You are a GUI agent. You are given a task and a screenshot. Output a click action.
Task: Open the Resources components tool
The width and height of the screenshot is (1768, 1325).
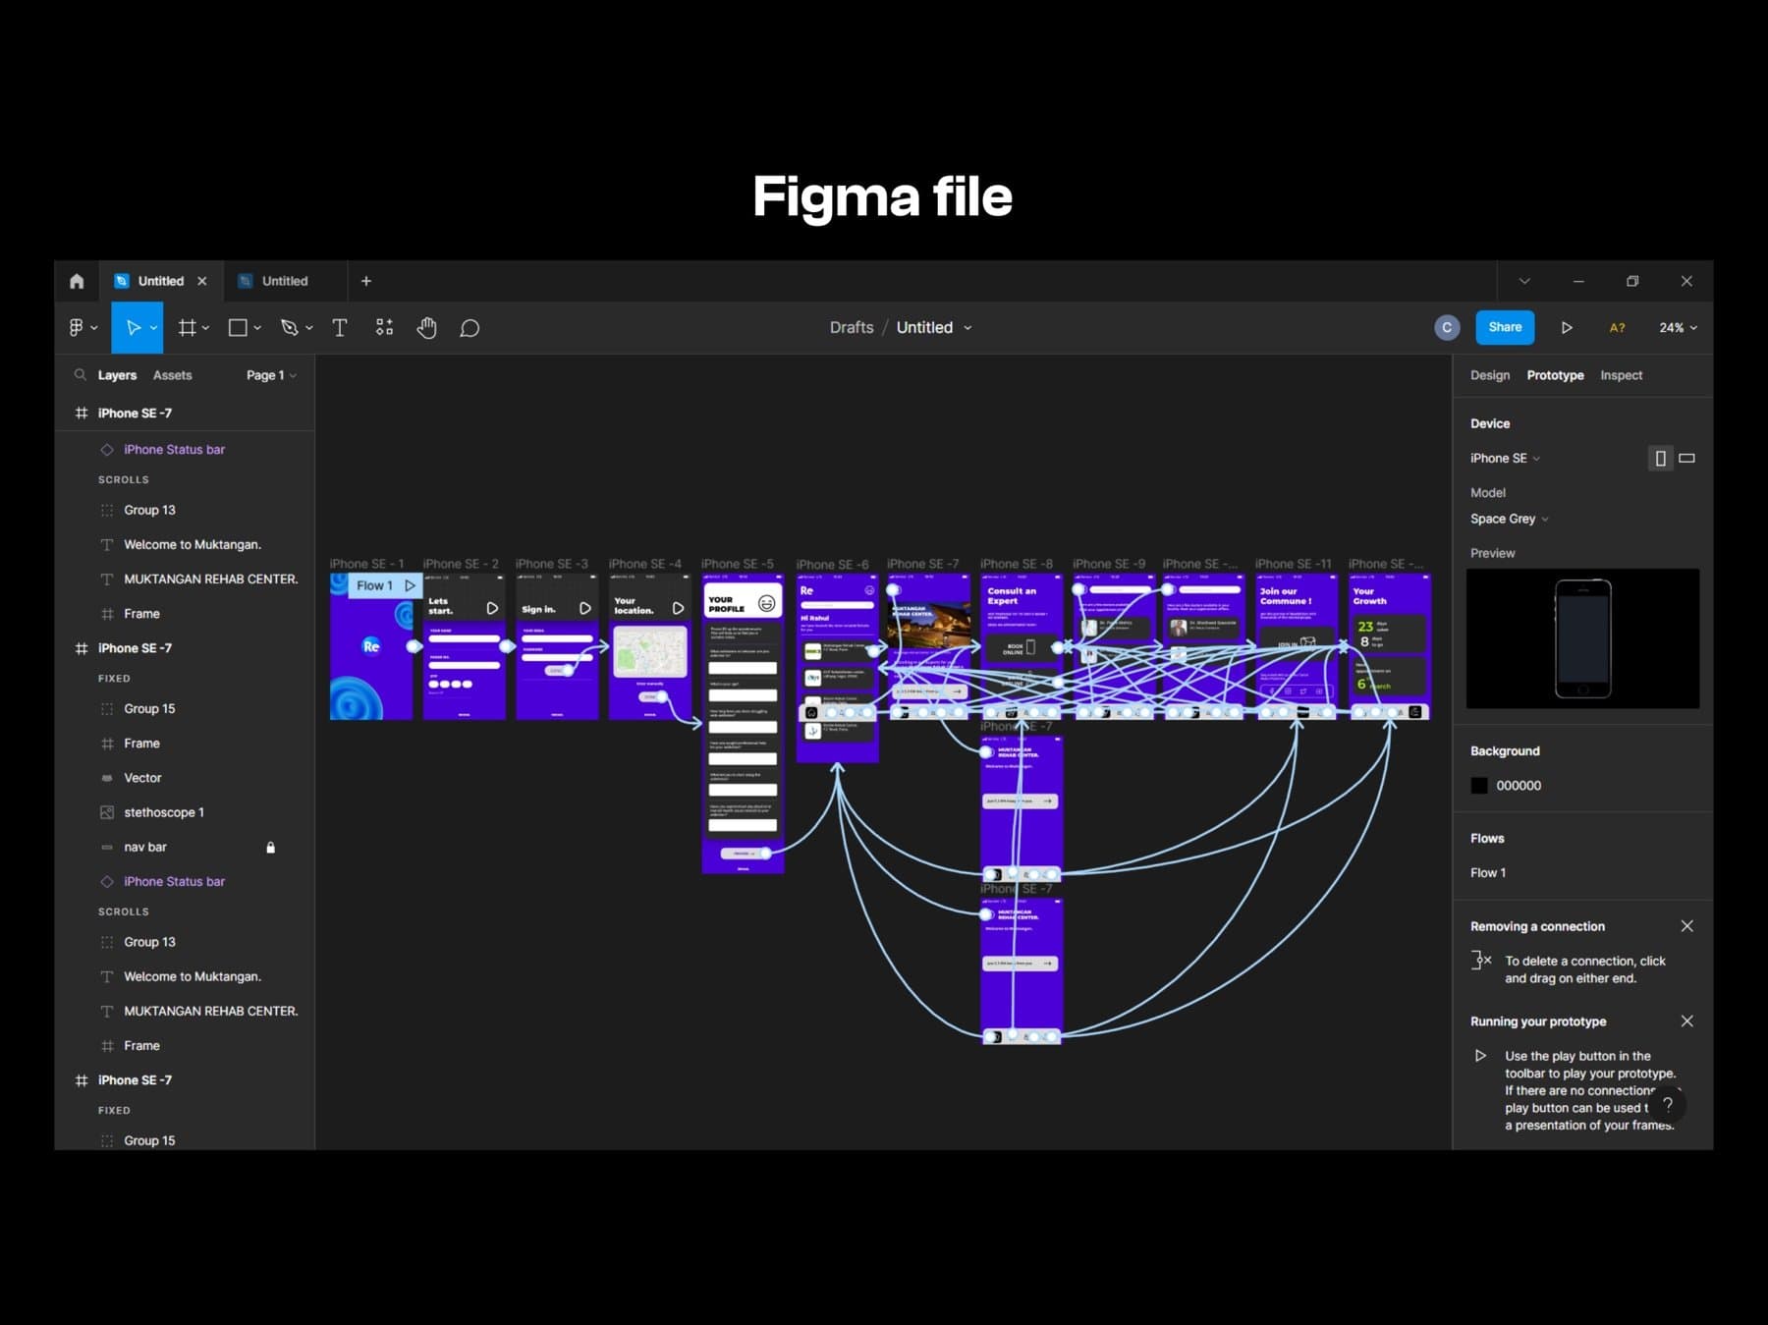click(384, 328)
